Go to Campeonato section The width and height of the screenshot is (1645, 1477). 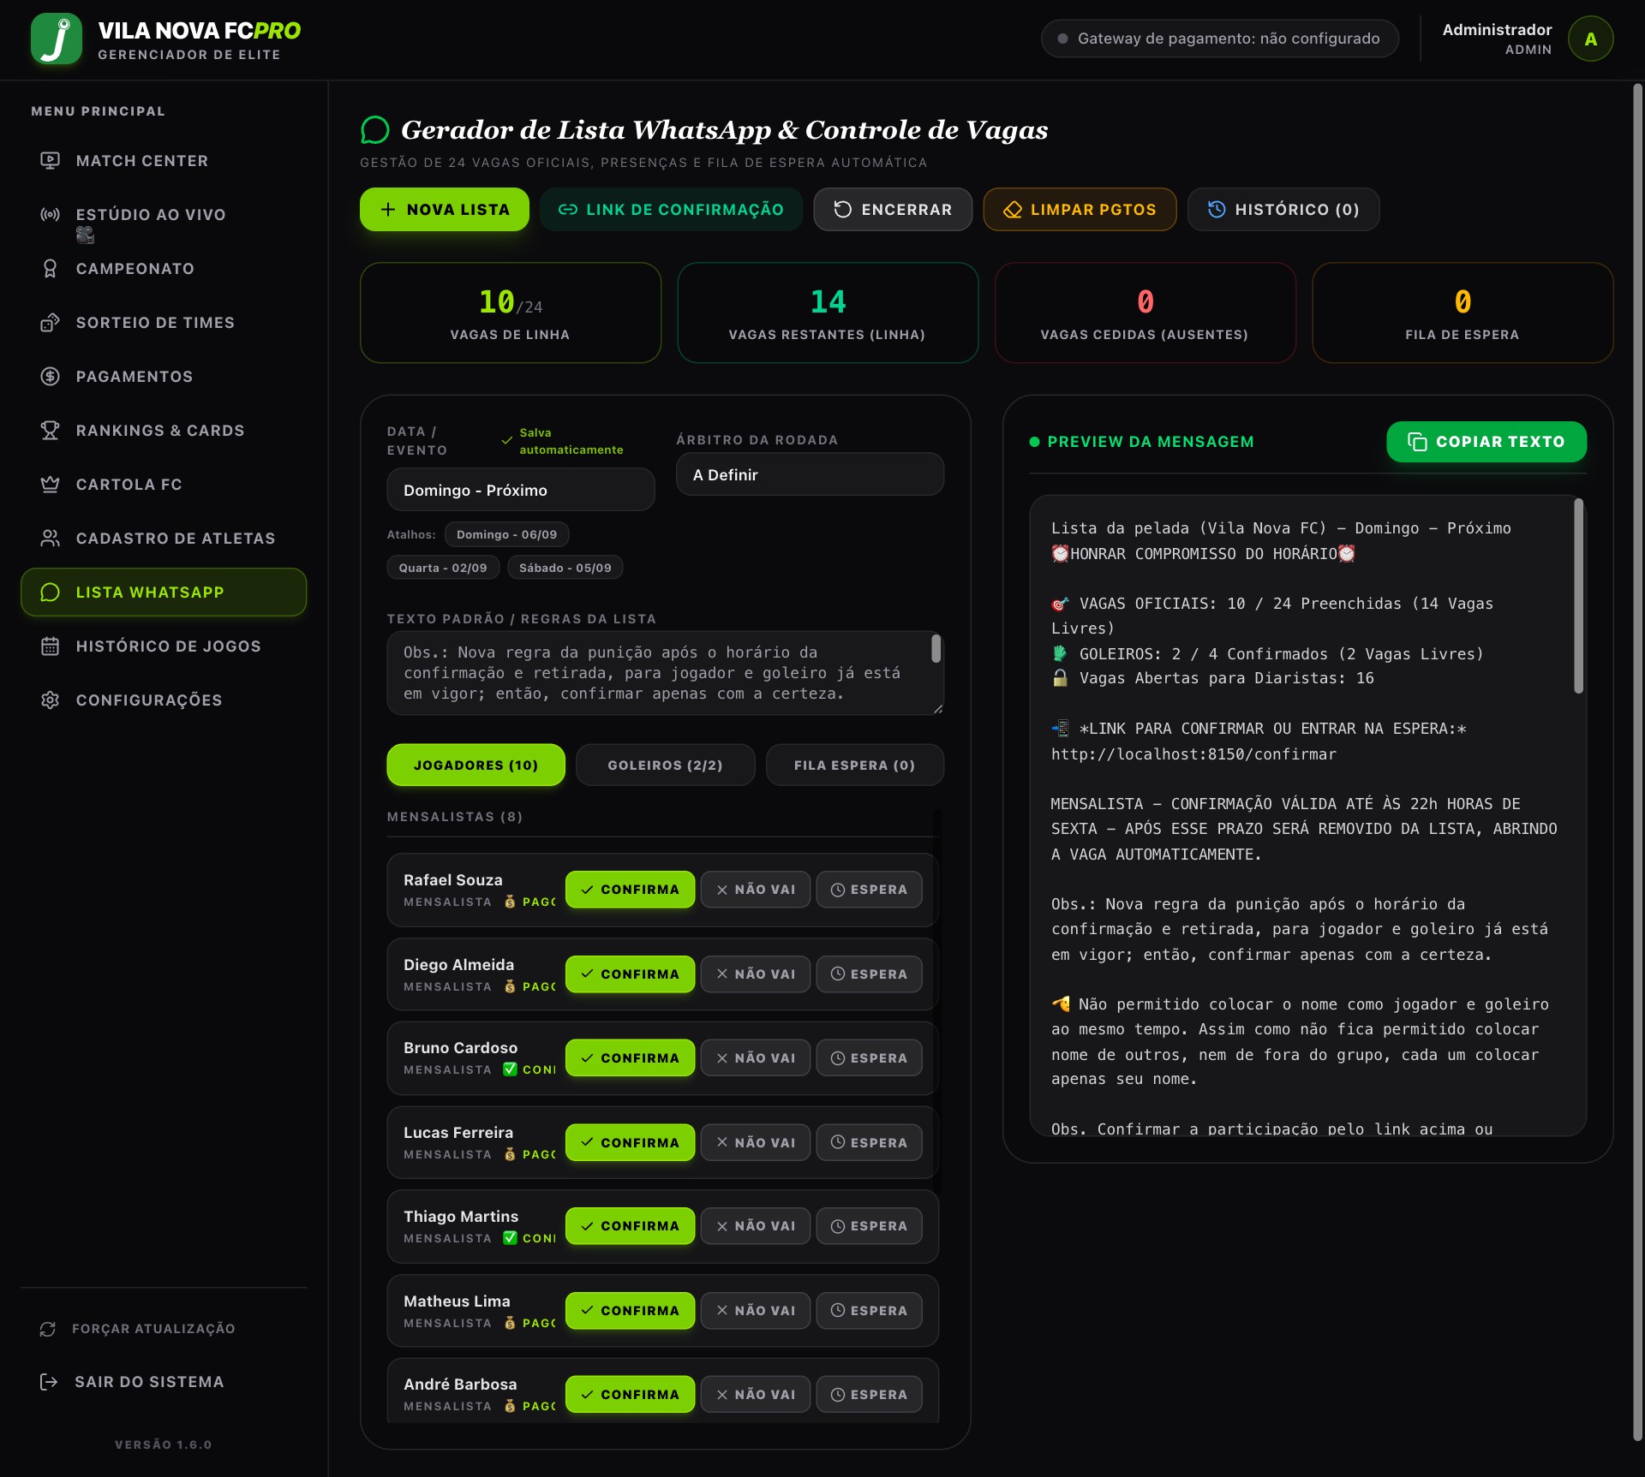[164, 269]
